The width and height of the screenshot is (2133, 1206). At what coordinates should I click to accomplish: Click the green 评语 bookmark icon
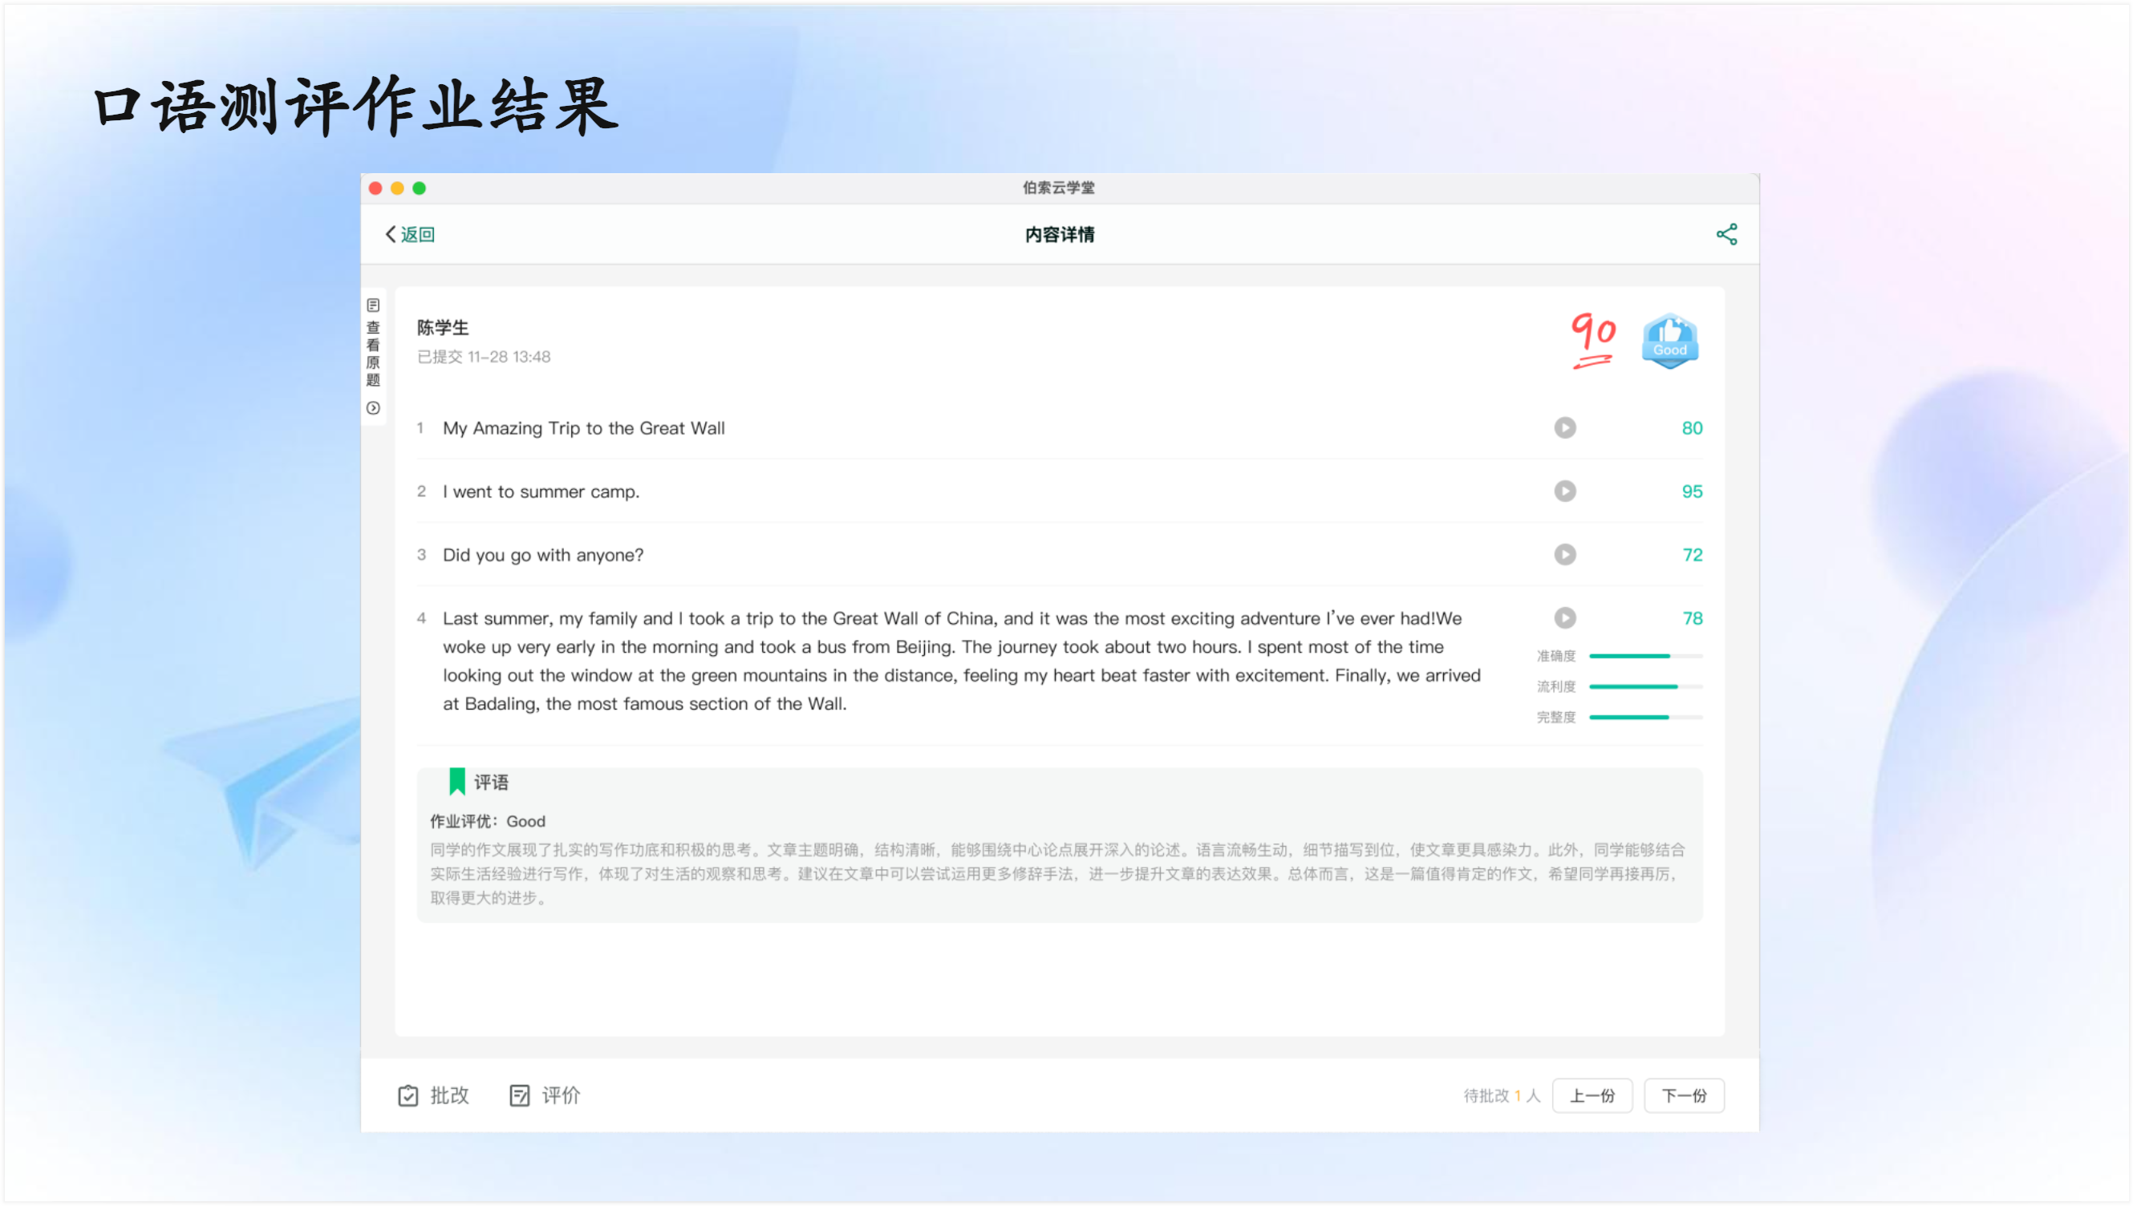(x=457, y=781)
